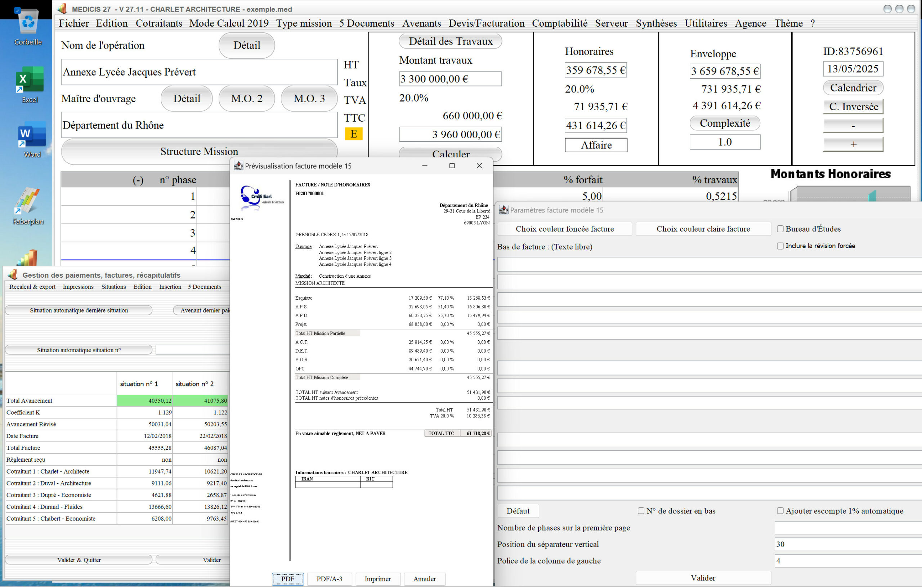Click Valider & Quitter button
The image size is (922, 587).
[79, 560]
